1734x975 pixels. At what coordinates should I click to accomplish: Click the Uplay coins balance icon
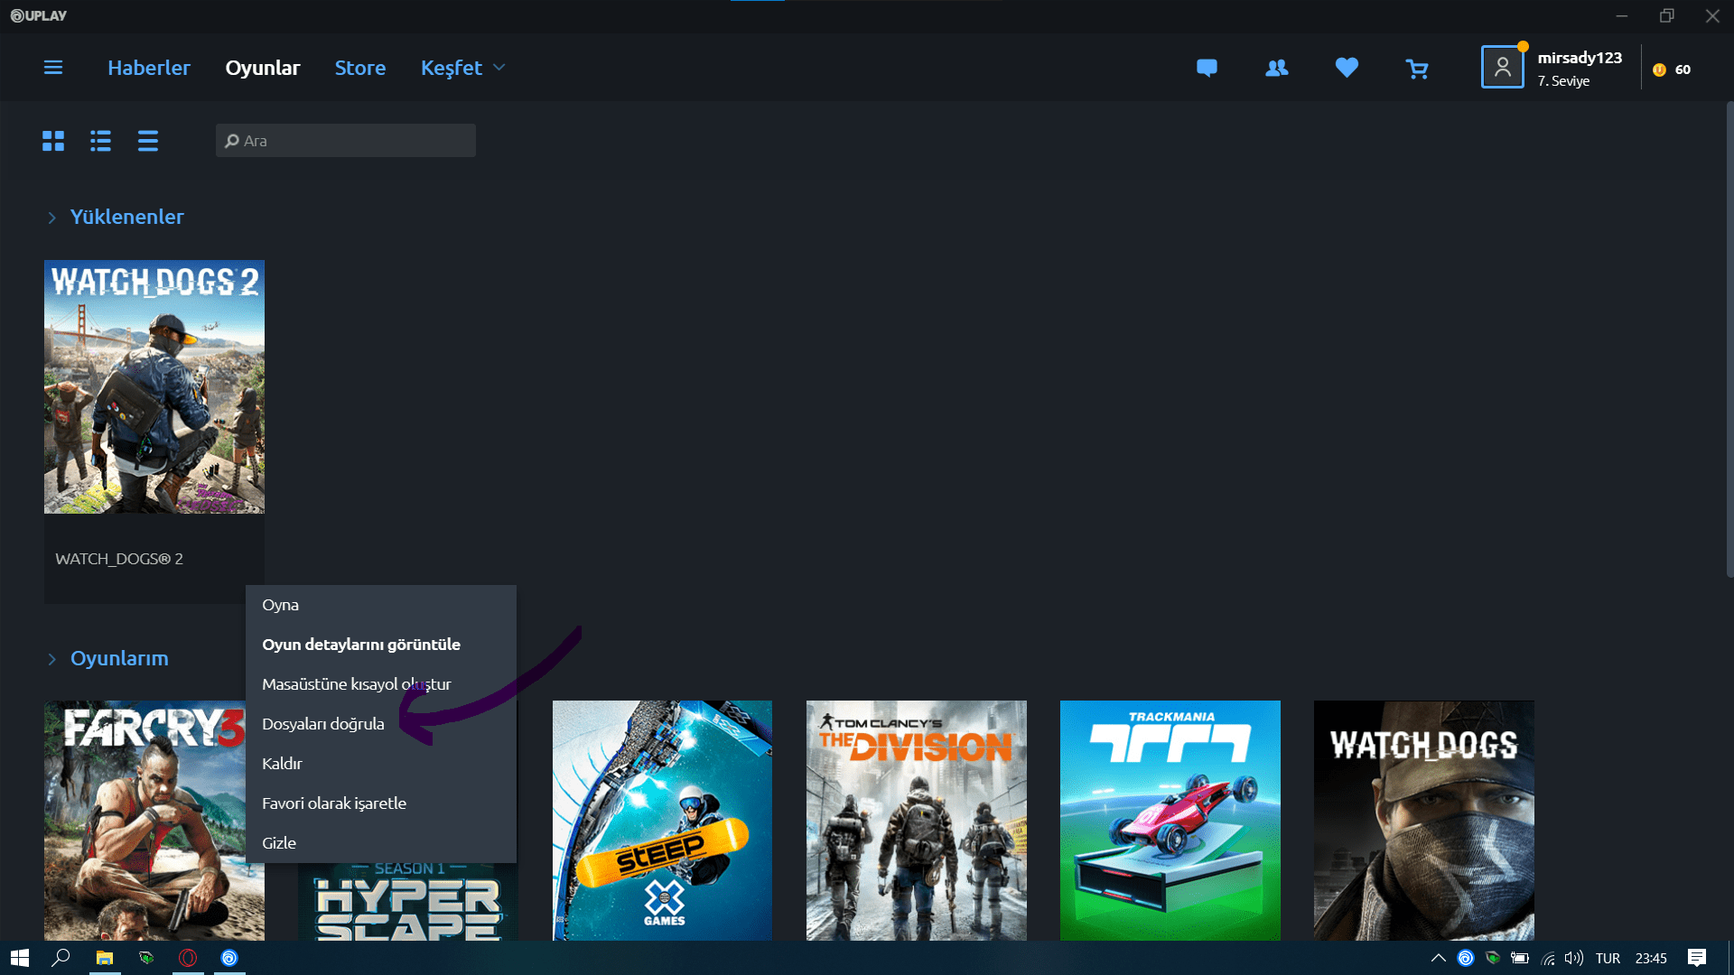[1660, 70]
